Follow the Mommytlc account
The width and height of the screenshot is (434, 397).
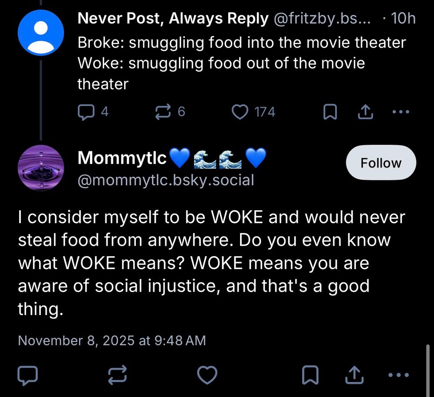coord(381,163)
